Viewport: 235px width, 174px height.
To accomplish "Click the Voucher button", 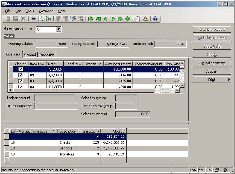I will coord(212,71).
